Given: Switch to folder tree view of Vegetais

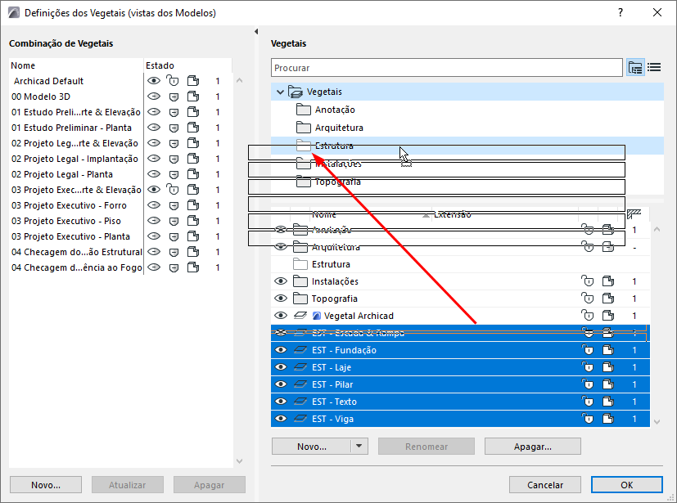Looking at the screenshot, I should pyautogui.click(x=635, y=68).
